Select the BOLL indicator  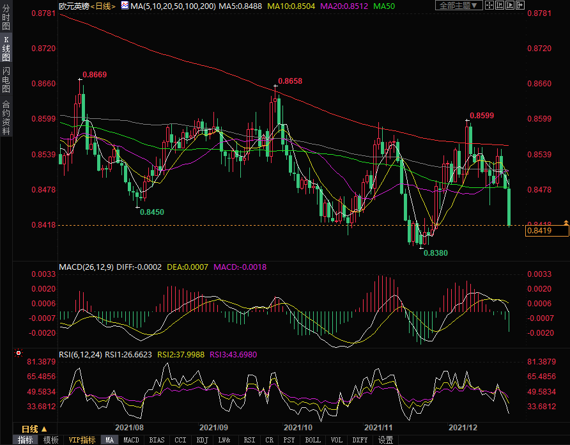click(312, 440)
